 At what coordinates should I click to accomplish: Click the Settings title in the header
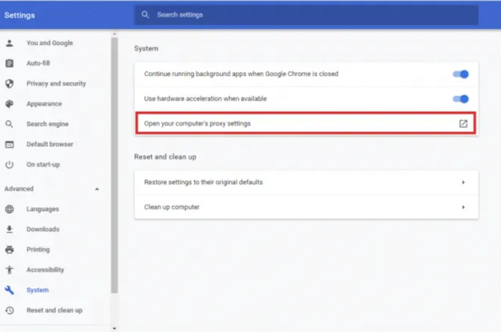(x=20, y=15)
